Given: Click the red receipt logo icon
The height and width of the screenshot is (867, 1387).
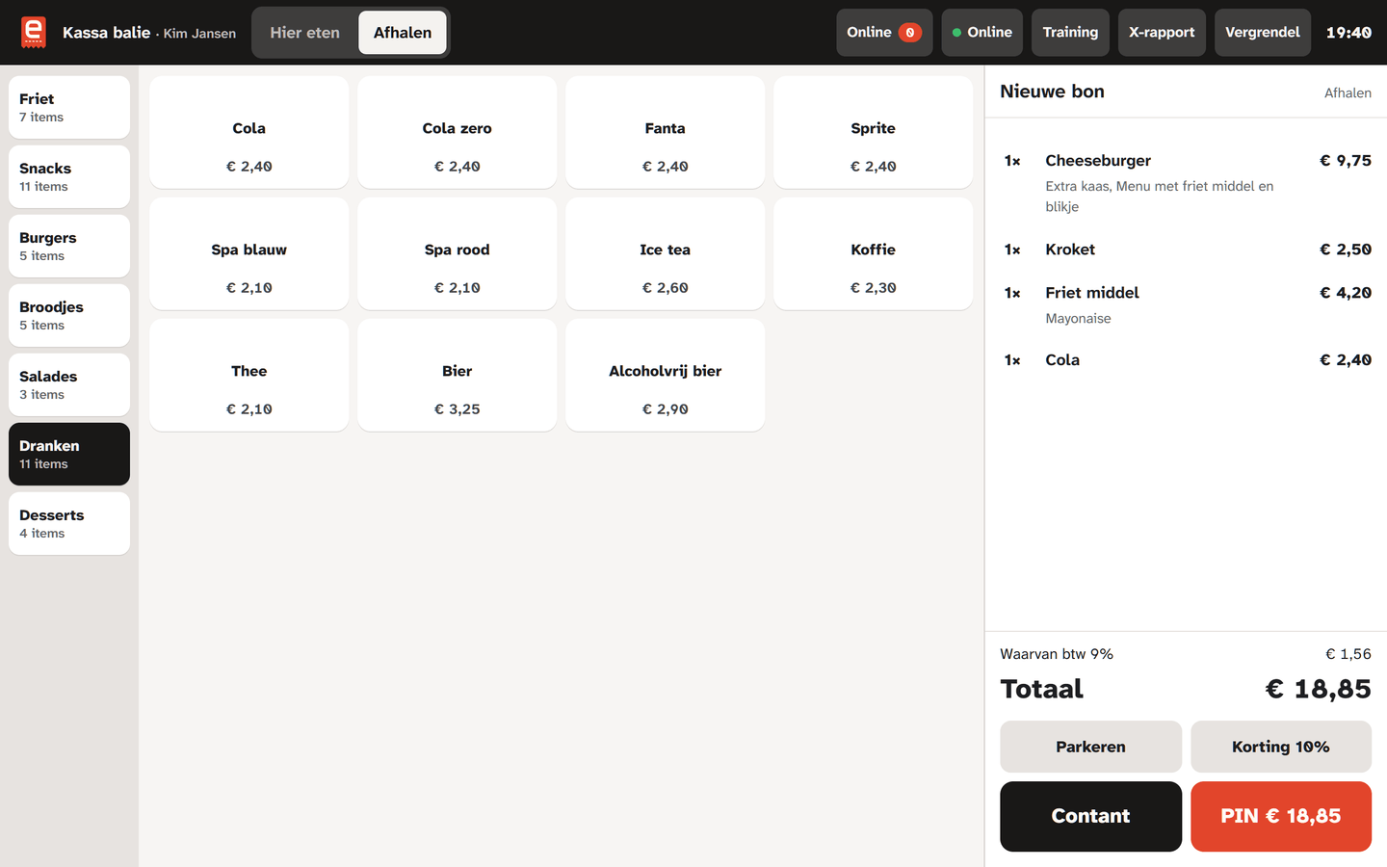Looking at the screenshot, I should [x=34, y=32].
